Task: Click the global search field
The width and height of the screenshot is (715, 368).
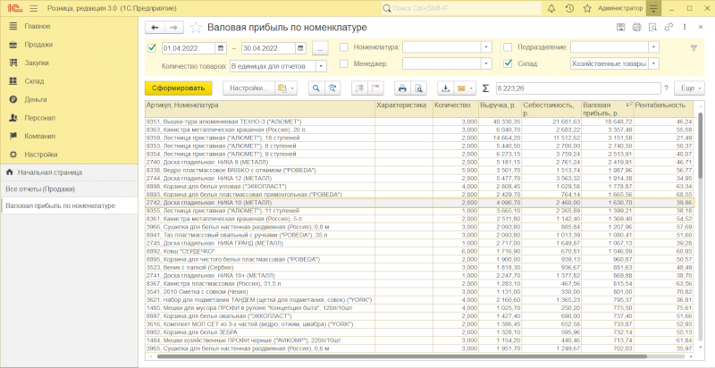Action: (461, 8)
